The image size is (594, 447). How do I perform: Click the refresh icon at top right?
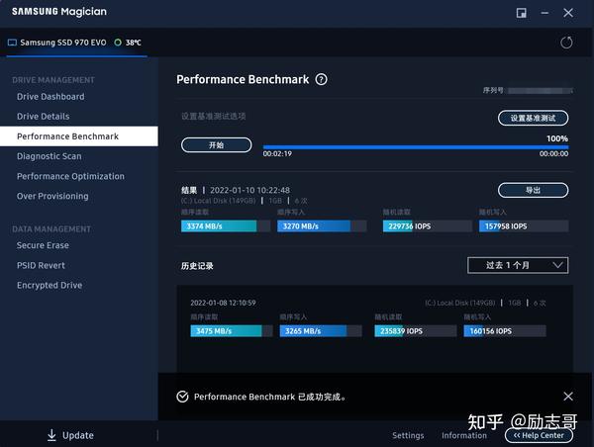click(566, 43)
